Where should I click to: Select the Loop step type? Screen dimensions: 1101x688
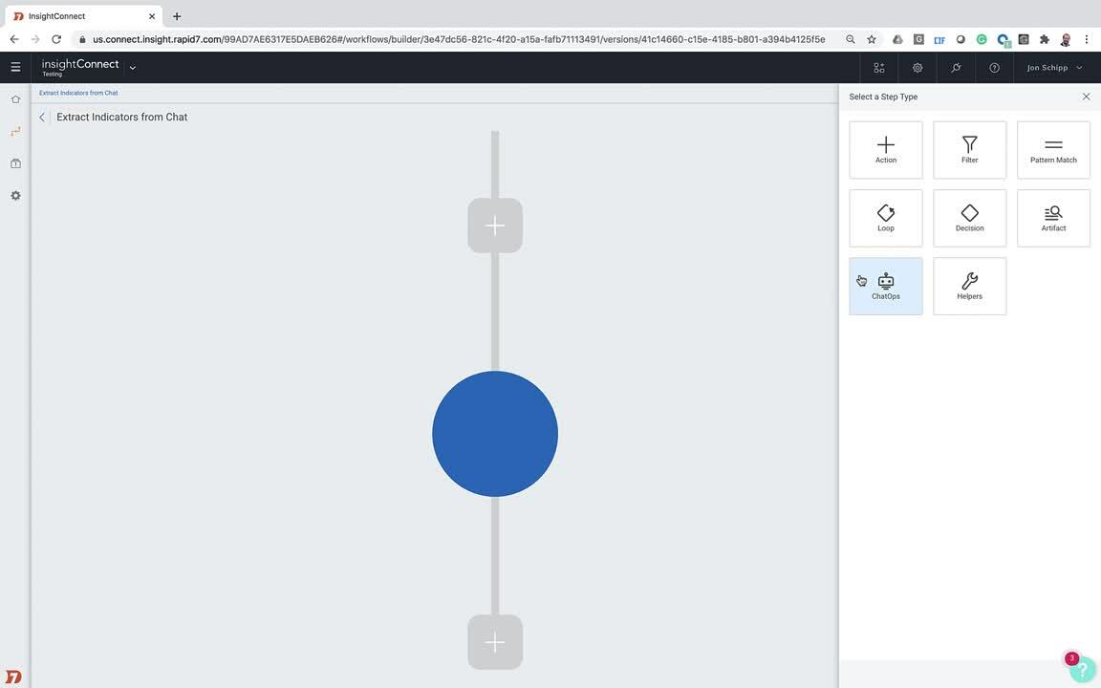pyautogui.click(x=884, y=217)
